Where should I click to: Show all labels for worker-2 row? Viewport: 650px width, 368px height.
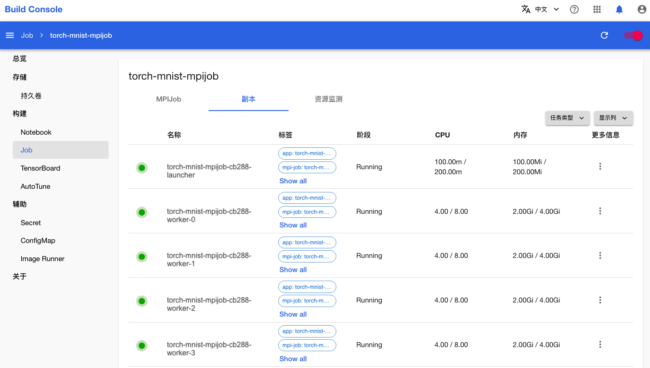(293, 314)
